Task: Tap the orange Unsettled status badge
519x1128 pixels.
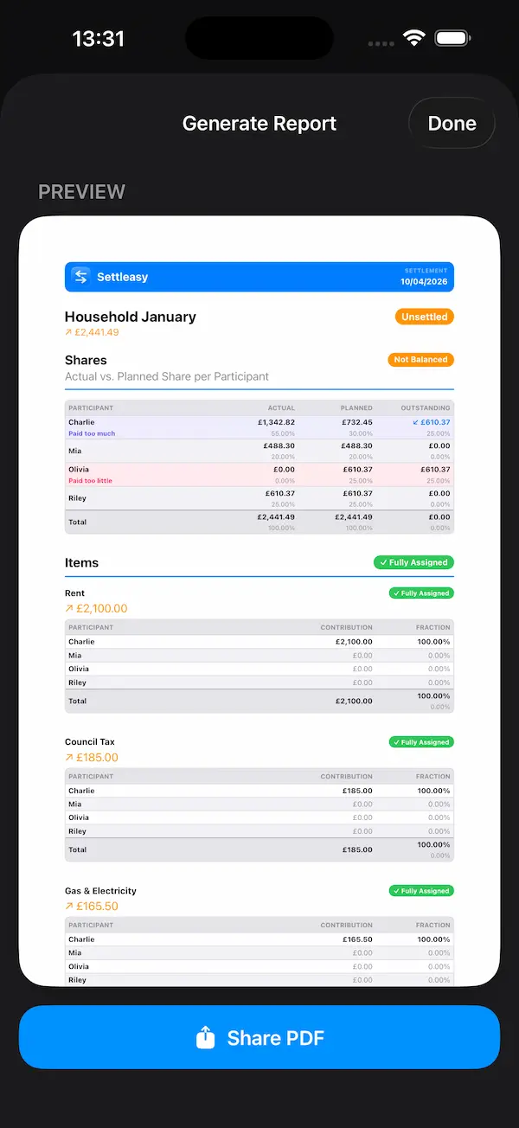Action: 424,317
